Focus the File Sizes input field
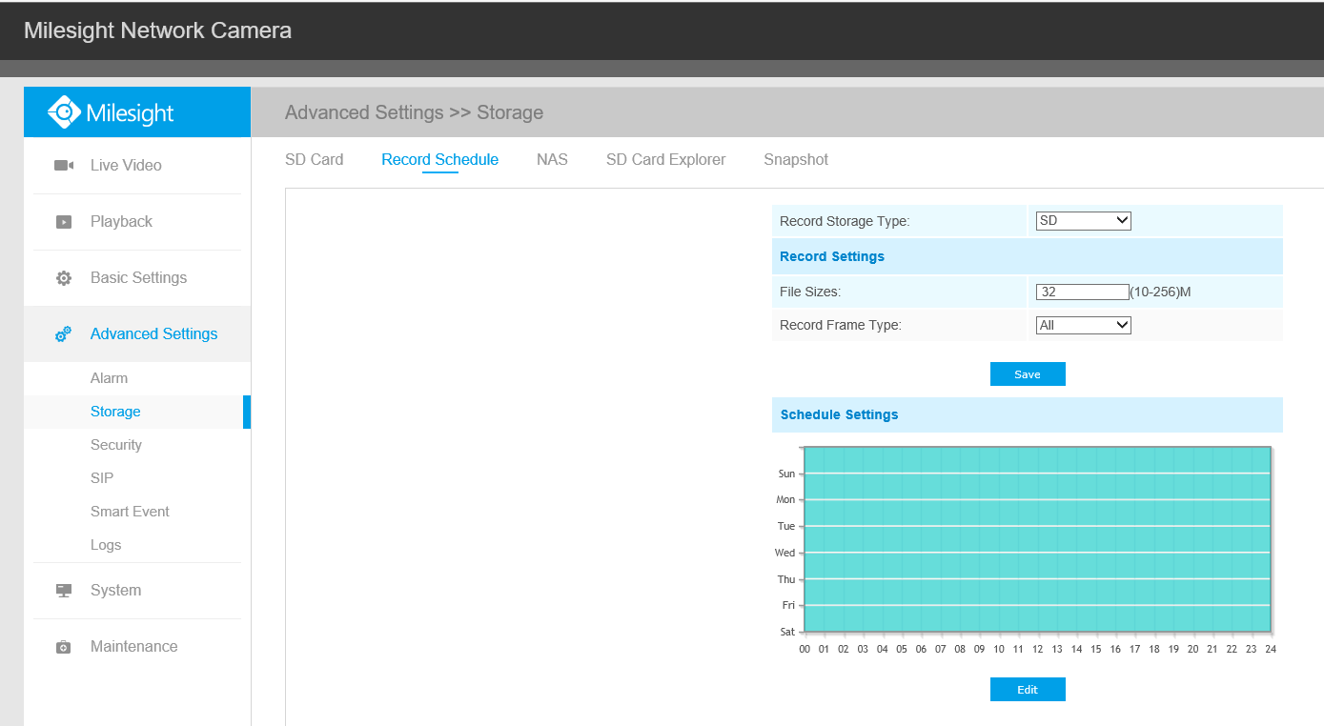 pos(1082,292)
